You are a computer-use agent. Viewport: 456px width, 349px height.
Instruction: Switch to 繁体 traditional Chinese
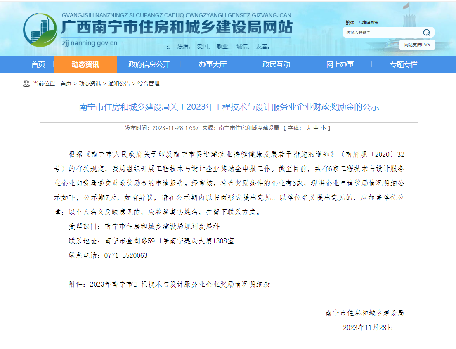[x=350, y=23]
